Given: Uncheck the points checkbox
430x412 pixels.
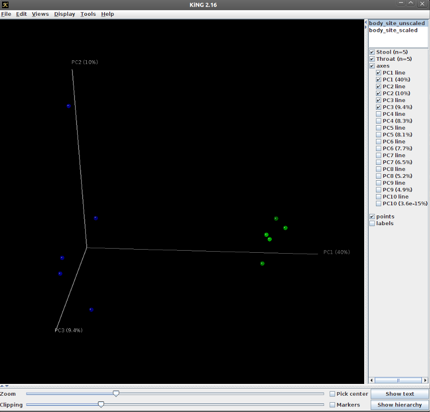Looking at the screenshot, I should pos(372,216).
